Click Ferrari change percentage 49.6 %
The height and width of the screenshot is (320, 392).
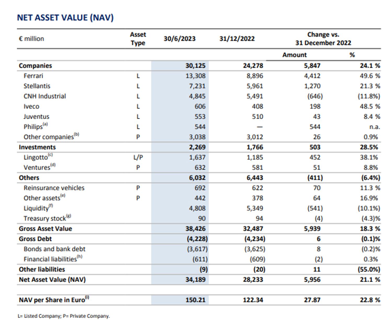click(x=370, y=76)
